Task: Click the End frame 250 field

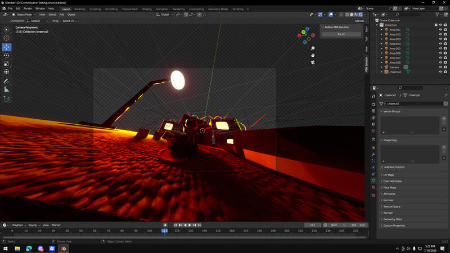Action: point(358,225)
